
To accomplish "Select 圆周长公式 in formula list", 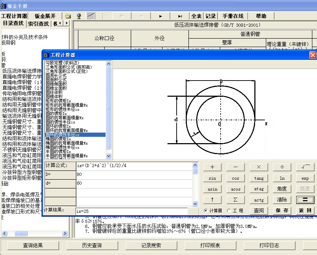I will pyautogui.click(x=56, y=75).
